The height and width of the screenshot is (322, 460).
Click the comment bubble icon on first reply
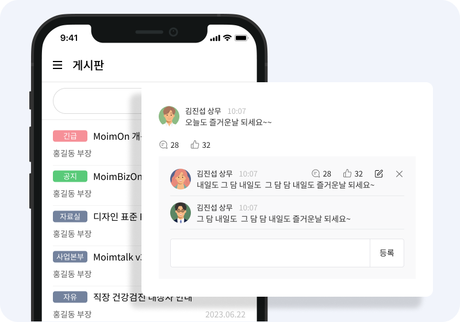tap(315, 173)
